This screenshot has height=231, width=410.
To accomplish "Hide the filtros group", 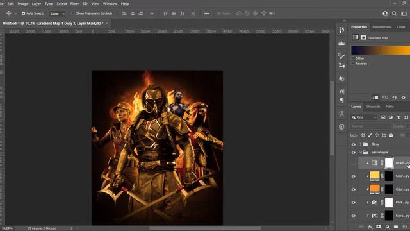I will tap(353, 144).
